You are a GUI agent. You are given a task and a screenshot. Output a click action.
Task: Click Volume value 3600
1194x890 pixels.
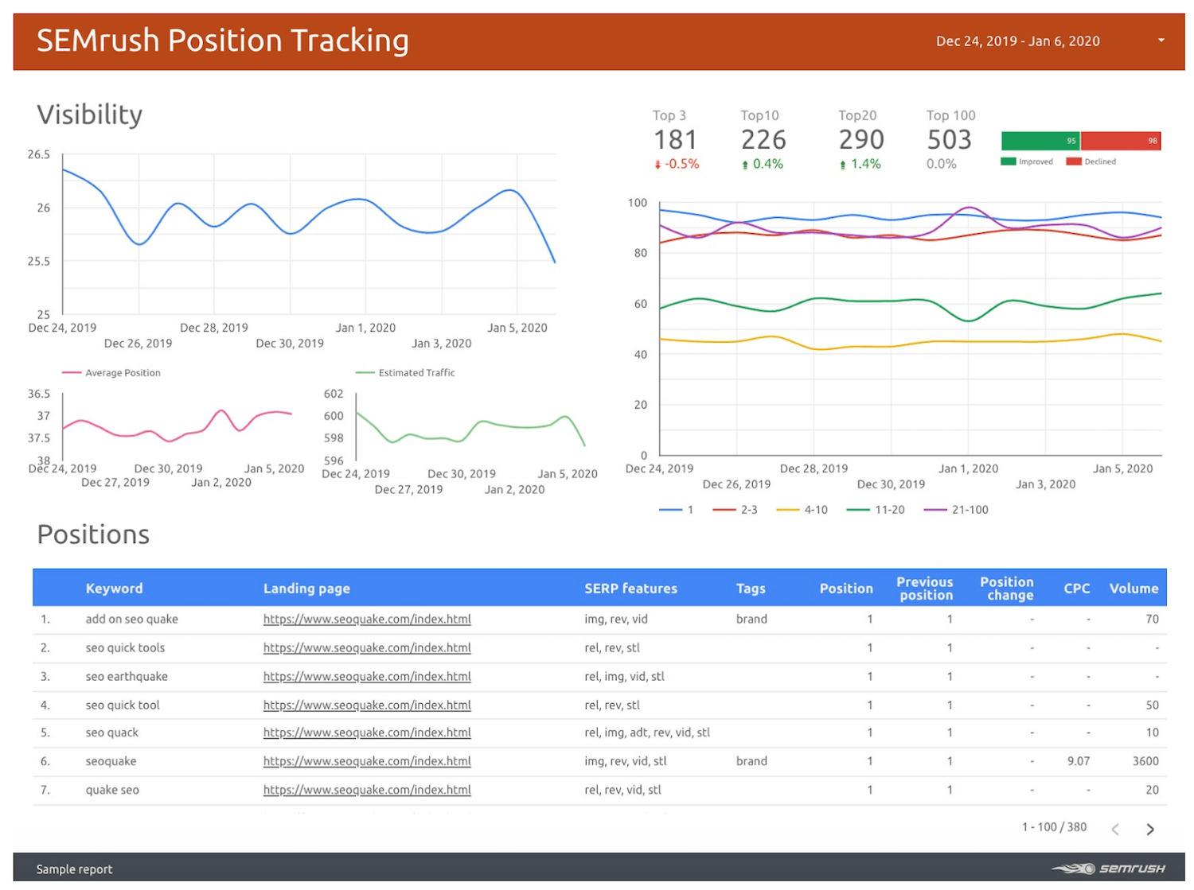(x=1145, y=761)
